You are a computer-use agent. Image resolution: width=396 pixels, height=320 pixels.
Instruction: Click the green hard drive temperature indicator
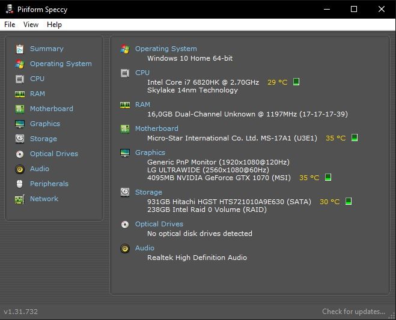pos(349,201)
